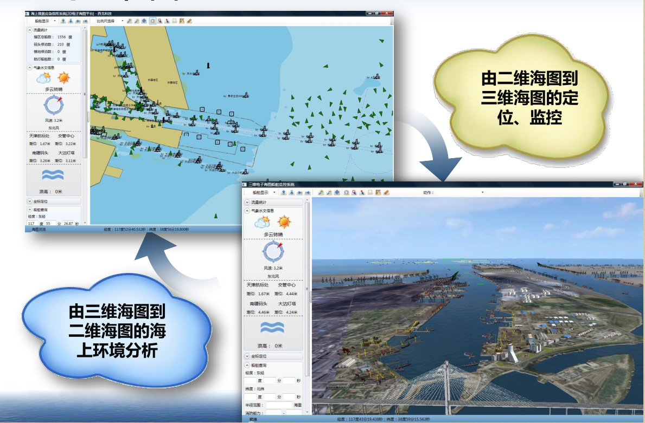Open 动作 dropdown in 3D window toolbar
The height and width of the screenshot is (423, 645).
(x=482, y=192)
